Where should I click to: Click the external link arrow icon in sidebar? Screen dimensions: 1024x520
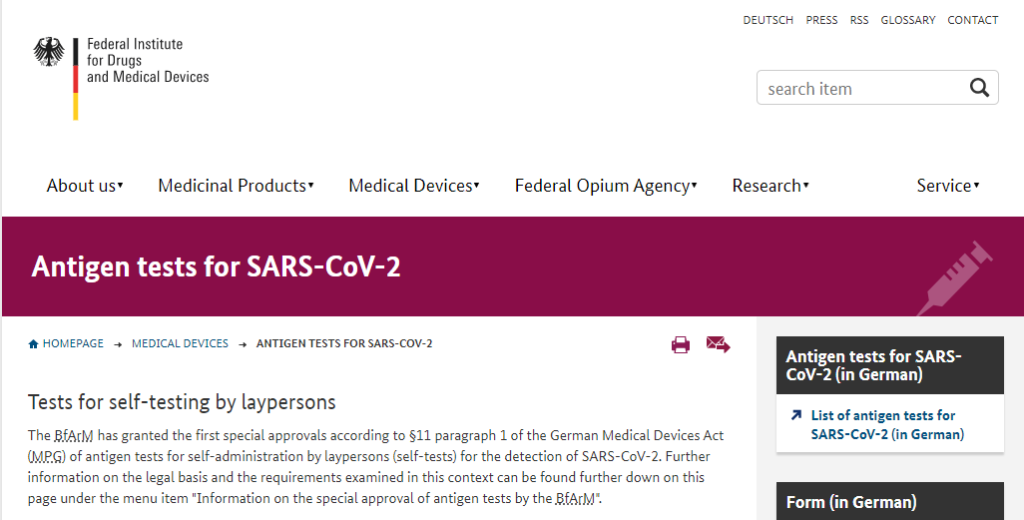coord(795,415)
